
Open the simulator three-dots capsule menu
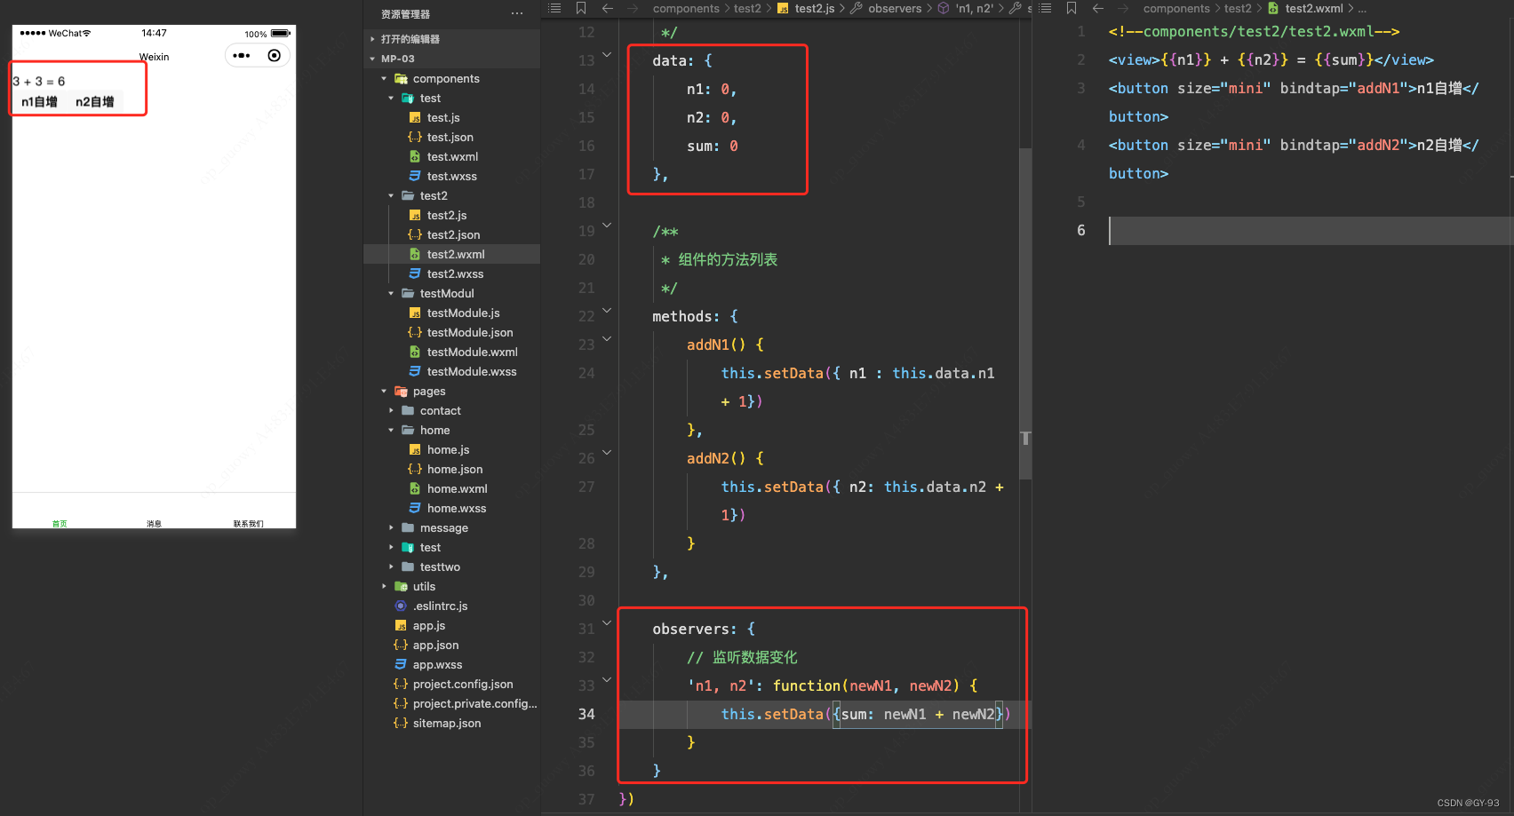pyautogui.click(x=242, y=56)
